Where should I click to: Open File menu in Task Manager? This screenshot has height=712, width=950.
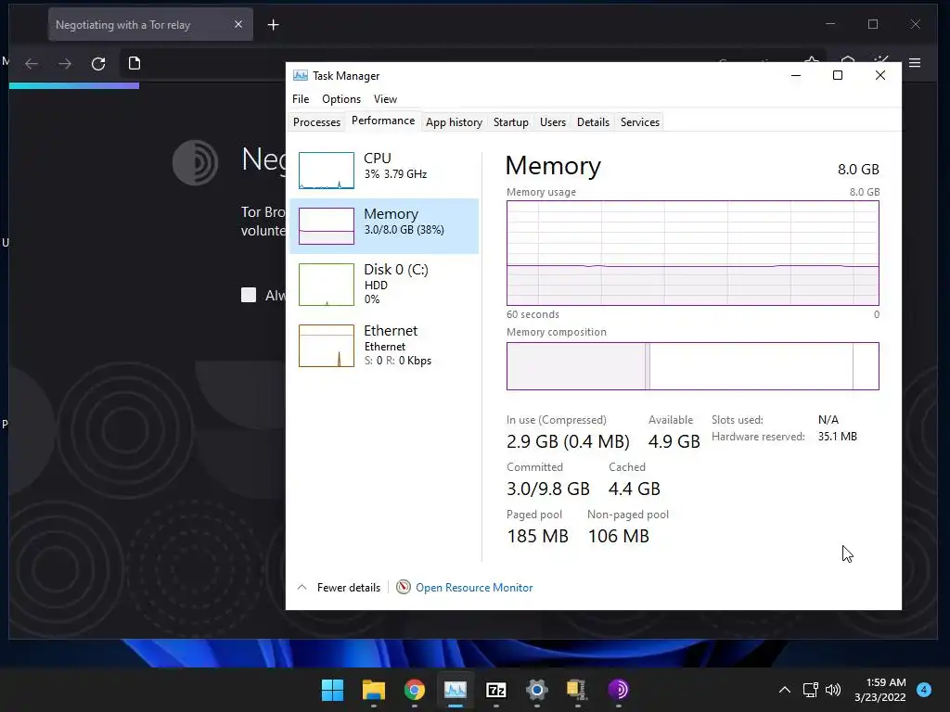(301, 98)
